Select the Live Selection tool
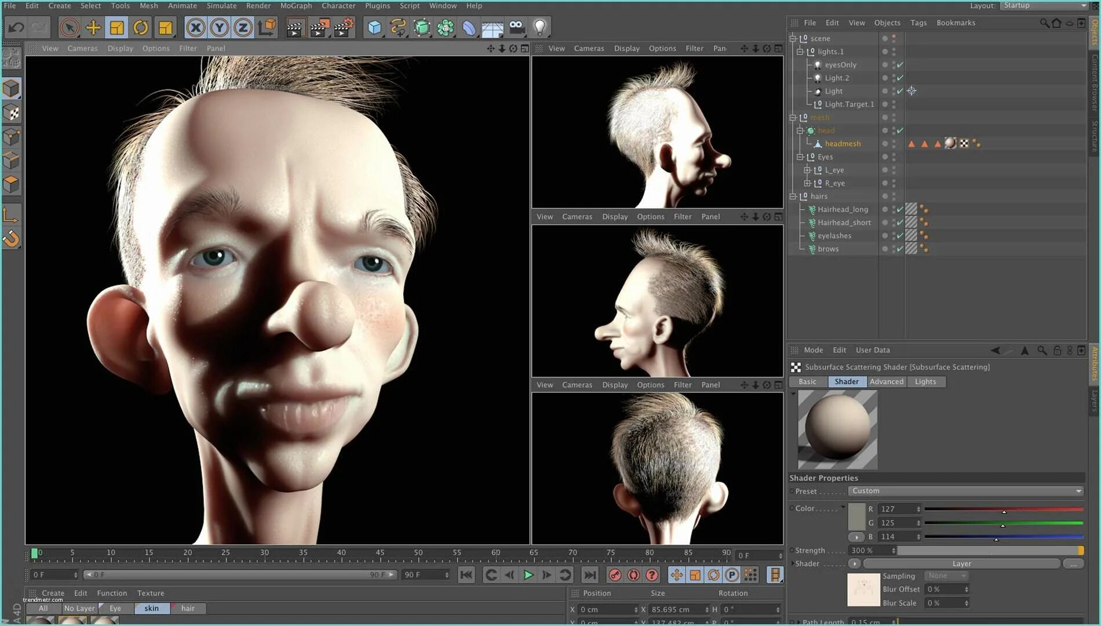1101x626 pixels. tap(70, 27)
